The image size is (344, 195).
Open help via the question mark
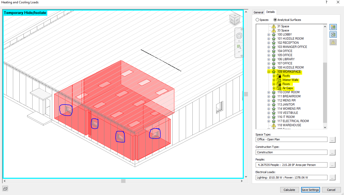tap(326, 2)
